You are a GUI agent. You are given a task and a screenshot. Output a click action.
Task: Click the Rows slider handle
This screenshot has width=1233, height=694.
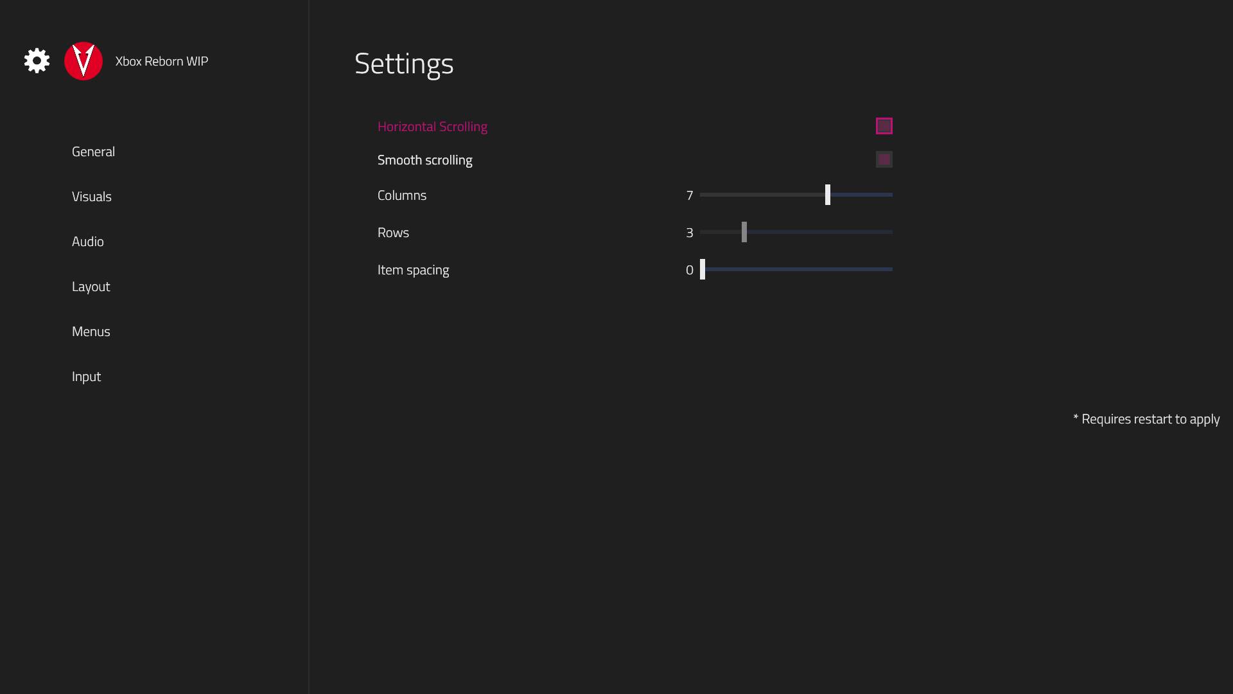click(x=744, y=232)
